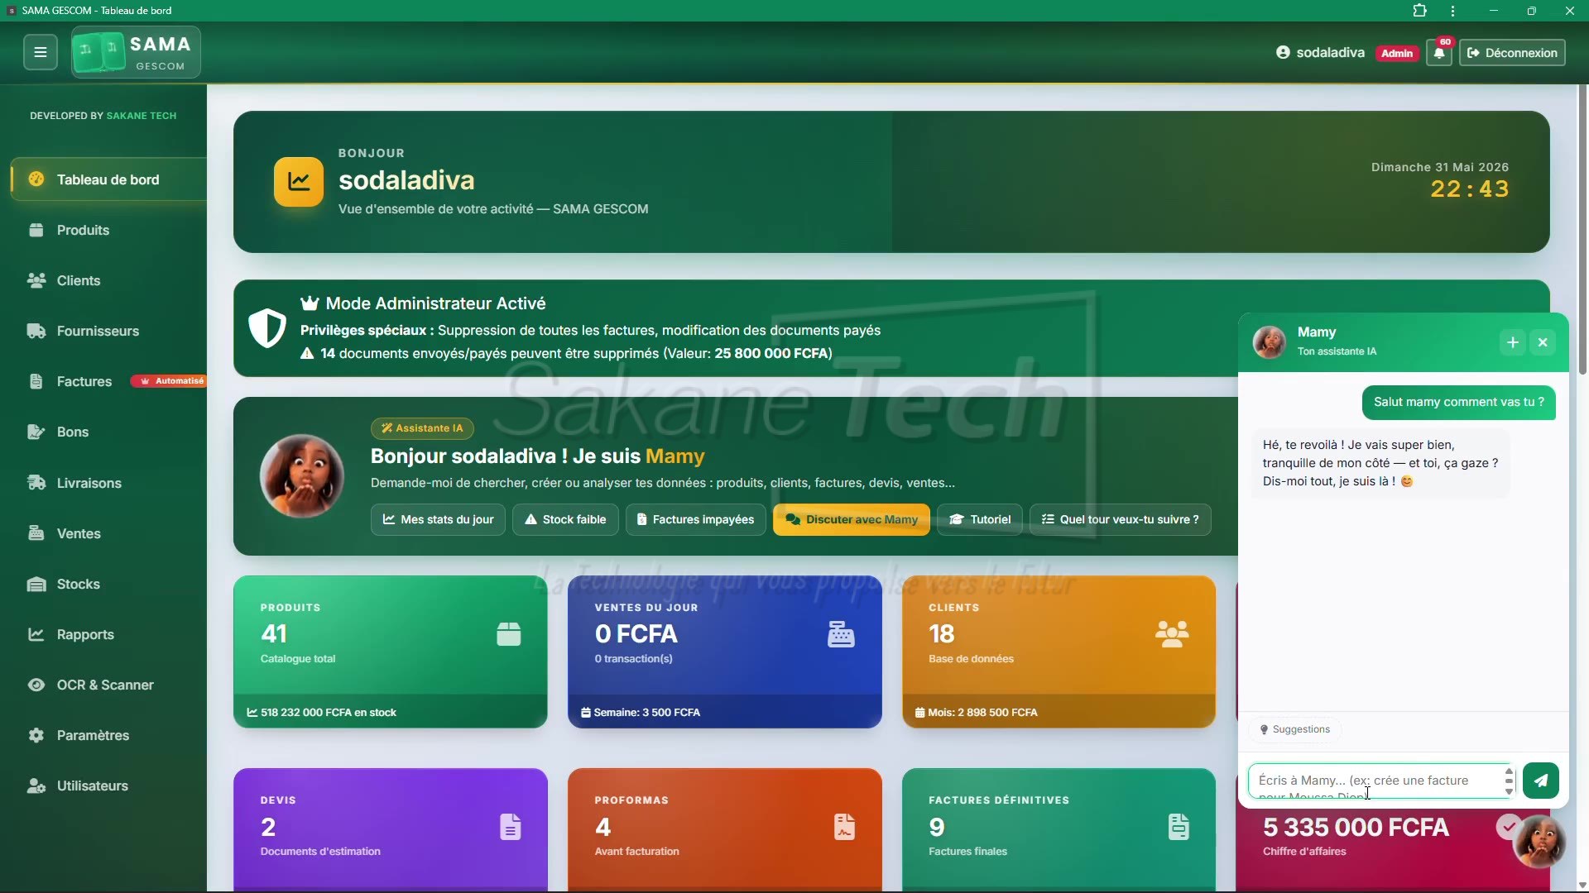Image resolution: width=1589 pixels, height=893 pixels.
Task: Click the Paramètres gear icon
Action: 36,735
